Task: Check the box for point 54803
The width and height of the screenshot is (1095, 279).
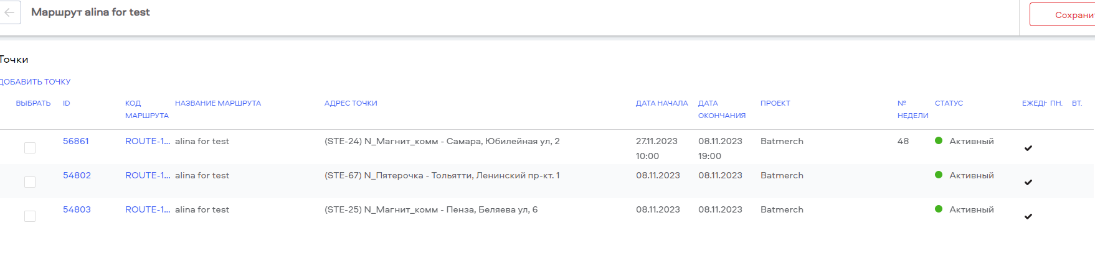Action: [30, 216]
